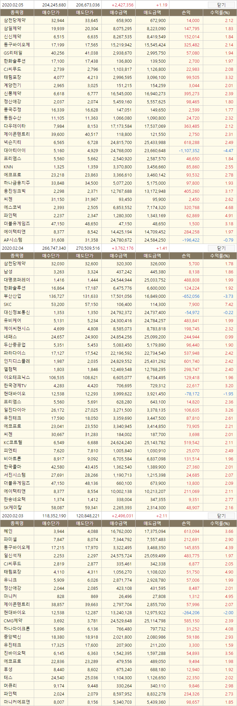Select the 풍국주정 row name
Image resolution: width=237 pixels, height=706 pixels.
point(13,110)
